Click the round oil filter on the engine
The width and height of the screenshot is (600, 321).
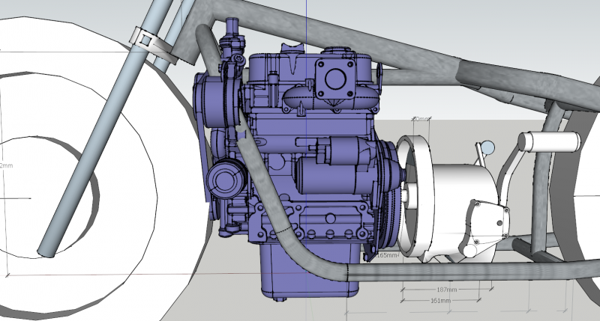point(226,178)
